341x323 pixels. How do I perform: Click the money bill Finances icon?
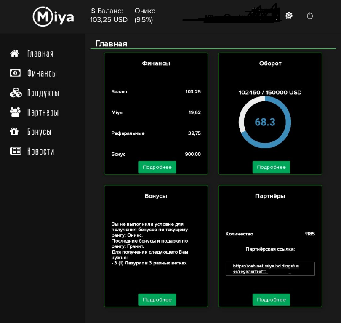(x=15, y=73)
